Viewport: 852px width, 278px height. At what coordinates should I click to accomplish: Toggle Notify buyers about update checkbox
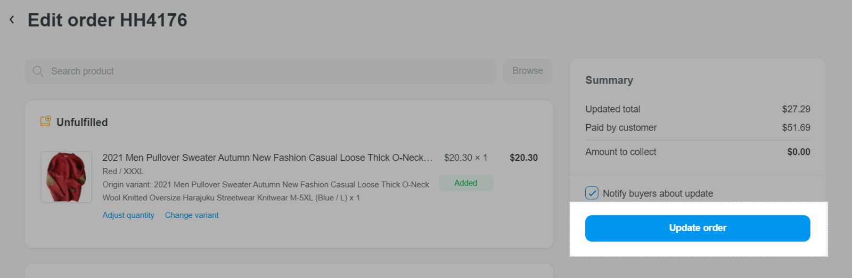coord(592,193)
